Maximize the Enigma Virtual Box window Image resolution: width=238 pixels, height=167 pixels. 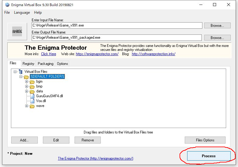coord(215,5)
